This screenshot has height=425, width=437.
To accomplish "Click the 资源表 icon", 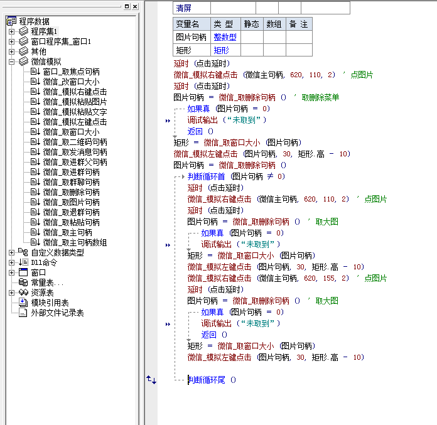I will [23, 293].
